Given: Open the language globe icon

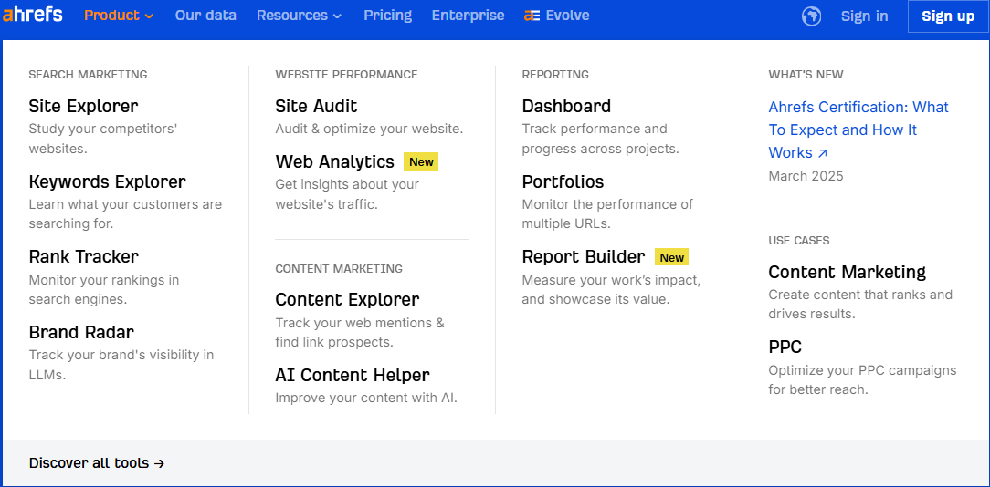Looking at the screenshot, I should pos(811,16).
